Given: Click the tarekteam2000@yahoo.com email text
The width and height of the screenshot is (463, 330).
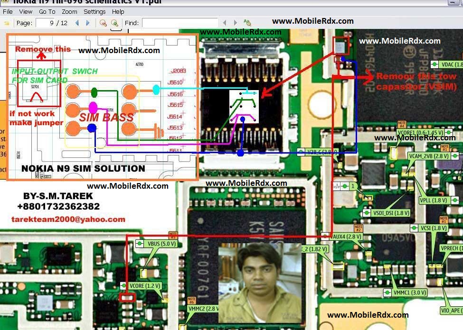Looking at the screenshot, I should (68, 220).
